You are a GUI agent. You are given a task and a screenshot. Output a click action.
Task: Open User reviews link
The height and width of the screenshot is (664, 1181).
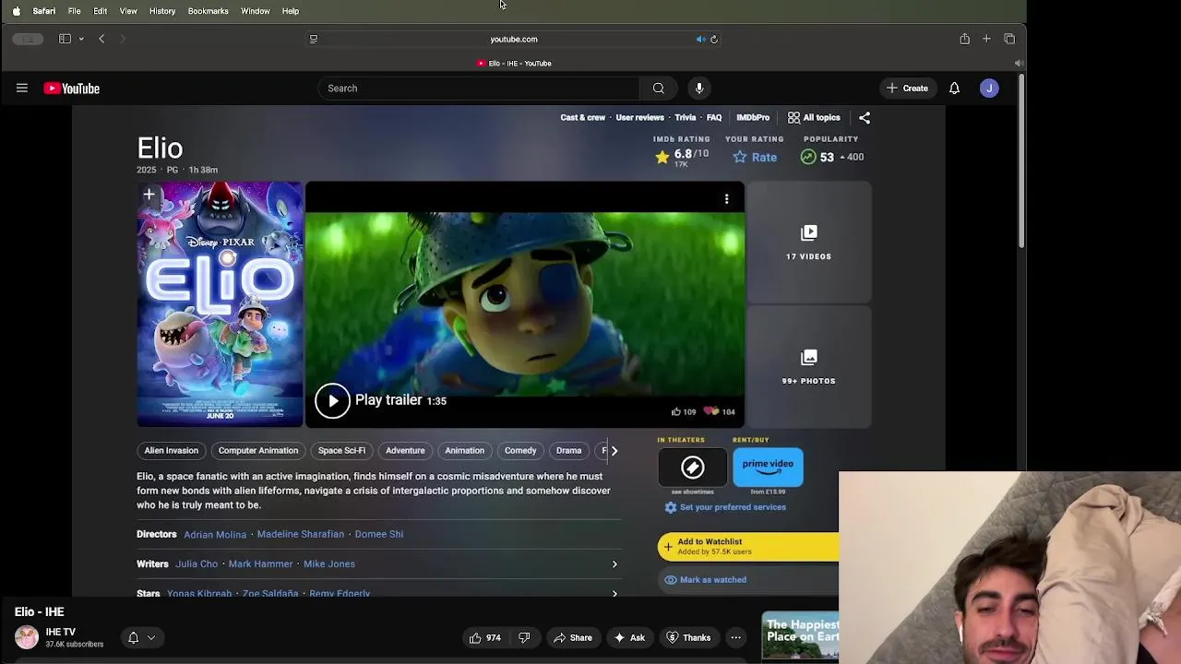640,118
